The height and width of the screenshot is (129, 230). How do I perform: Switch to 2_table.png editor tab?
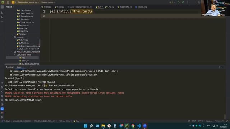coord(141,7)
